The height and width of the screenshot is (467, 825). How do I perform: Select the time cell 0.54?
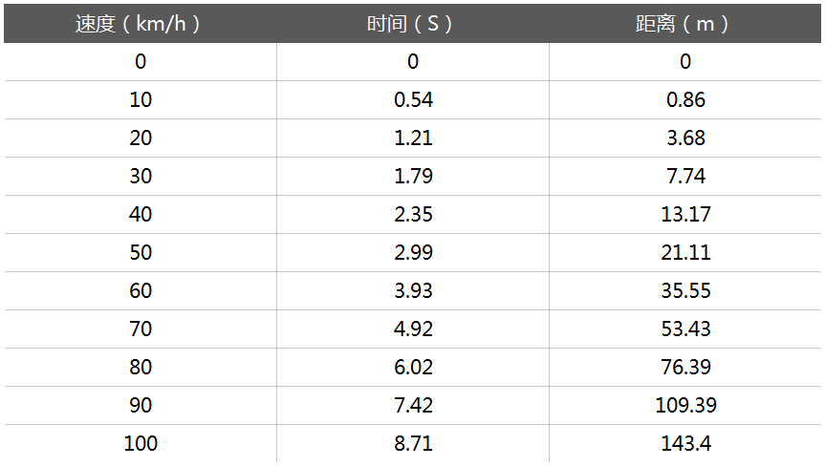pos(413,100)
